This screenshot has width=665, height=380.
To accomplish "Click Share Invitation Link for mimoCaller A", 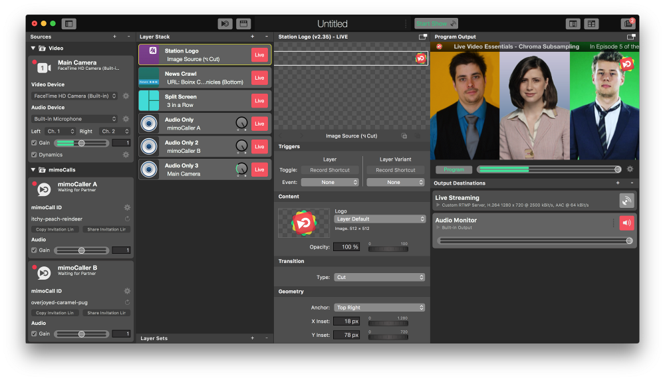I will tap(106, 230).
